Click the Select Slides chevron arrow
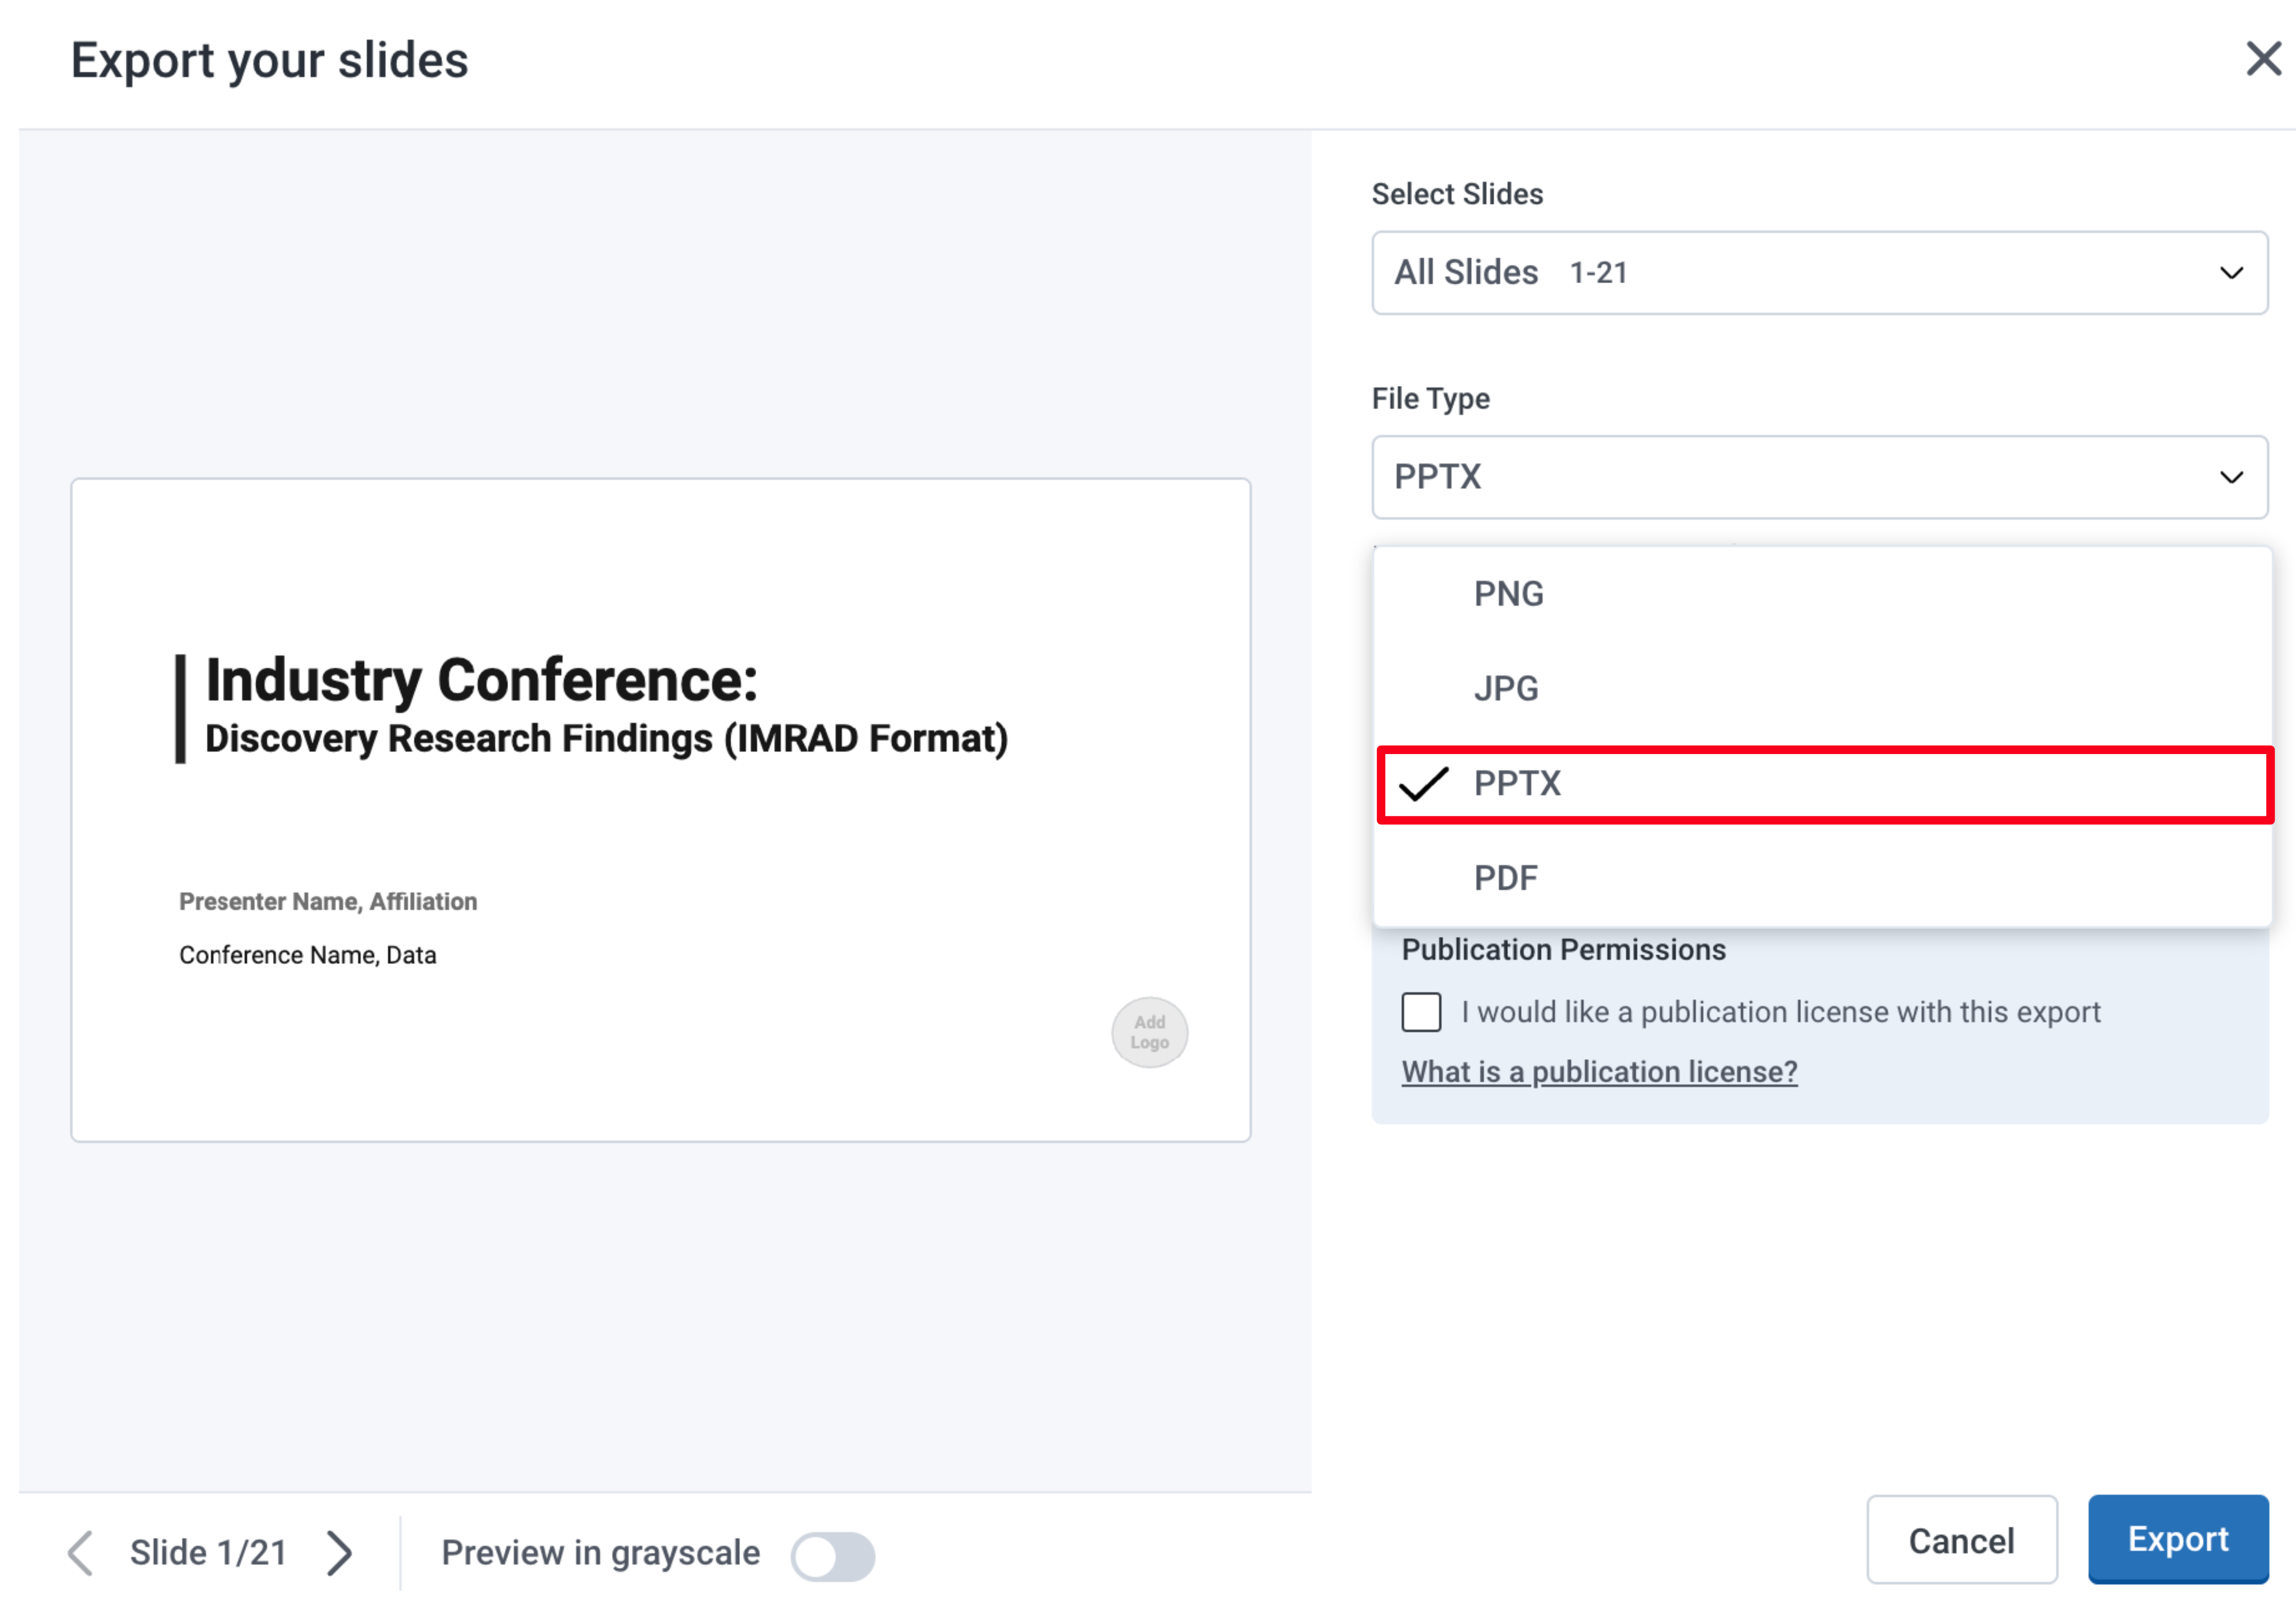The height and width of the screenshot is (1615, 2296). tap(2231, 273)
